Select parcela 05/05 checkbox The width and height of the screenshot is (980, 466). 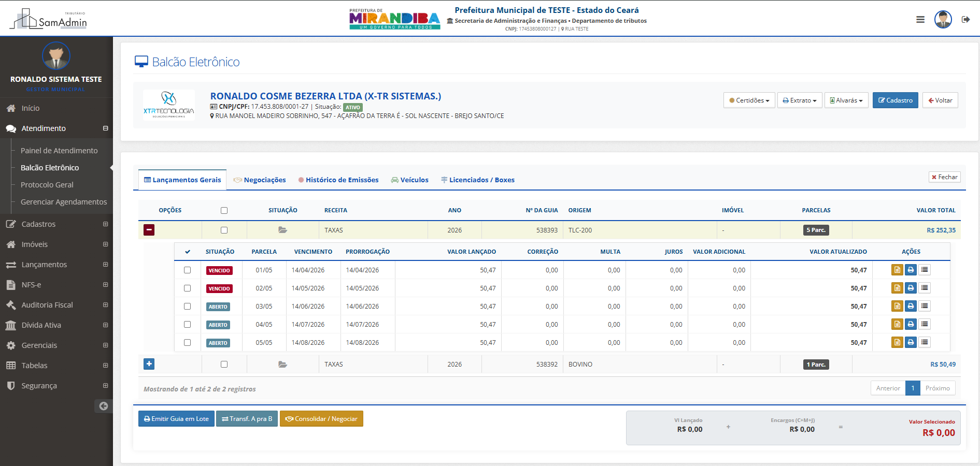pyautogui.click(x=187, y=342)
